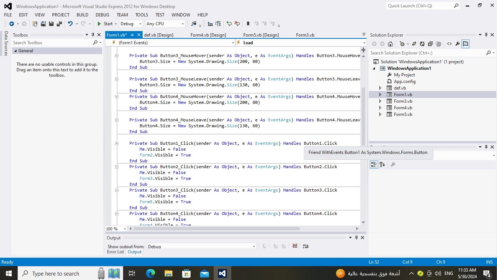Click the Open File icon
Image resolution: width=497 pixels, height=280 pixels.
(x=43, y=24)
